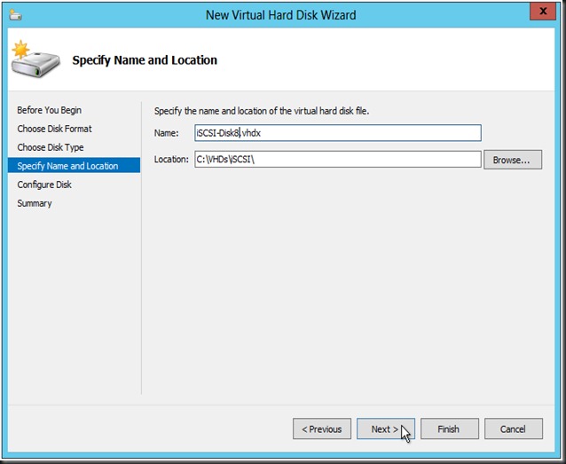Jump to the Configure Disk step
The height and width of the screenshot is (464, 566).
(44, 185)
